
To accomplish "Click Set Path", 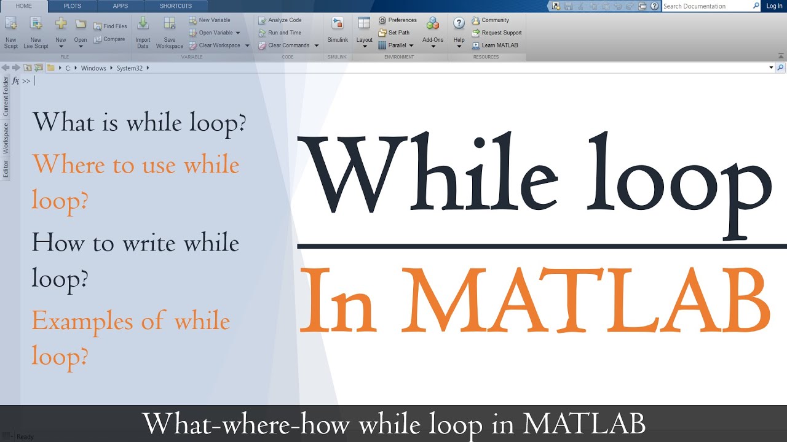I will pyautogui.click(x=394, y=33).
